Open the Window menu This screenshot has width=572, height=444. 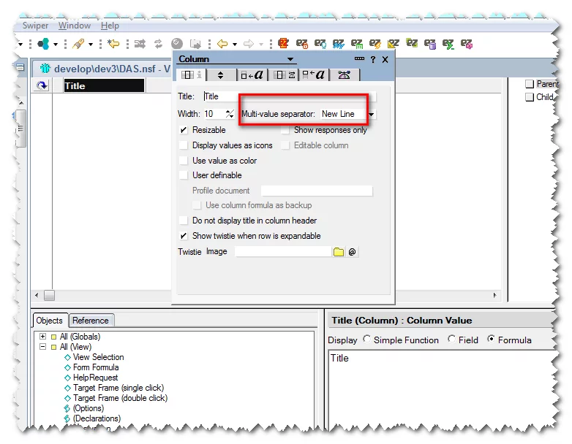pyautogui.click(x=75, y=26)
